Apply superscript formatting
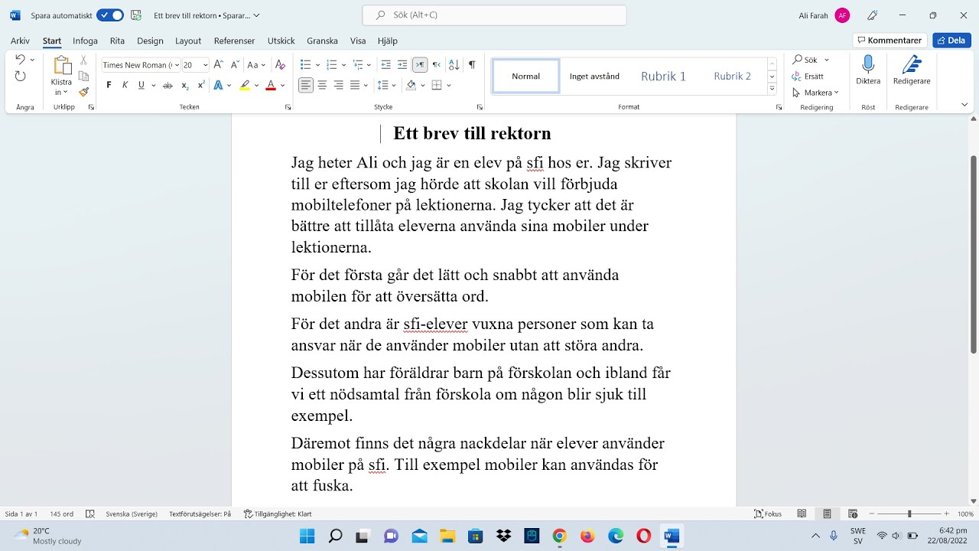Viewport: 979px width, 551px height. [x=200, y=85]
